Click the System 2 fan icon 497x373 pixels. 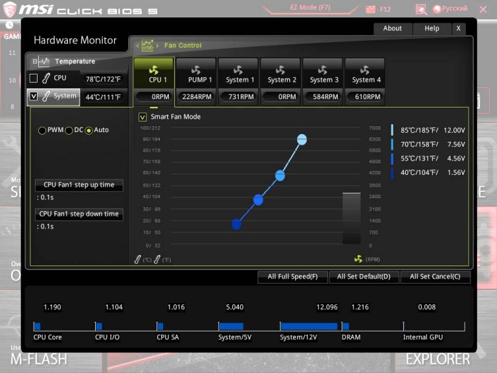(x=280, y=70)
